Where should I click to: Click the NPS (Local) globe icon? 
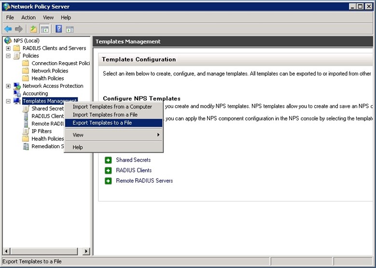[x=8, y=41]
